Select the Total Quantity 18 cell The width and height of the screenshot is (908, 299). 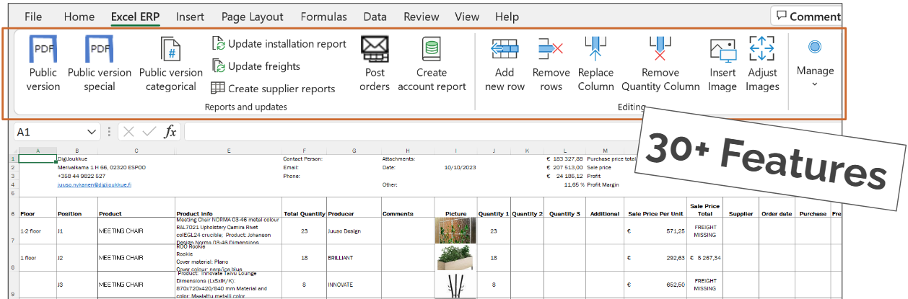click(x=304, y=257)
